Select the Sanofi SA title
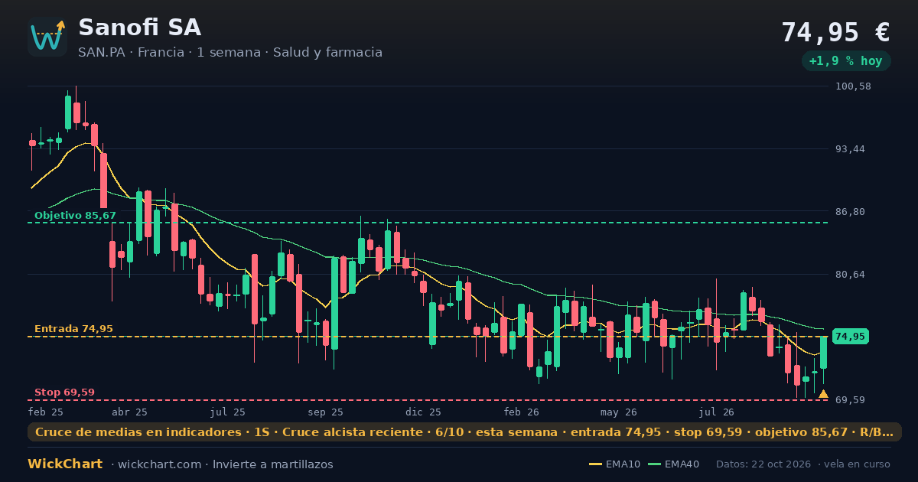 point(139,28)
